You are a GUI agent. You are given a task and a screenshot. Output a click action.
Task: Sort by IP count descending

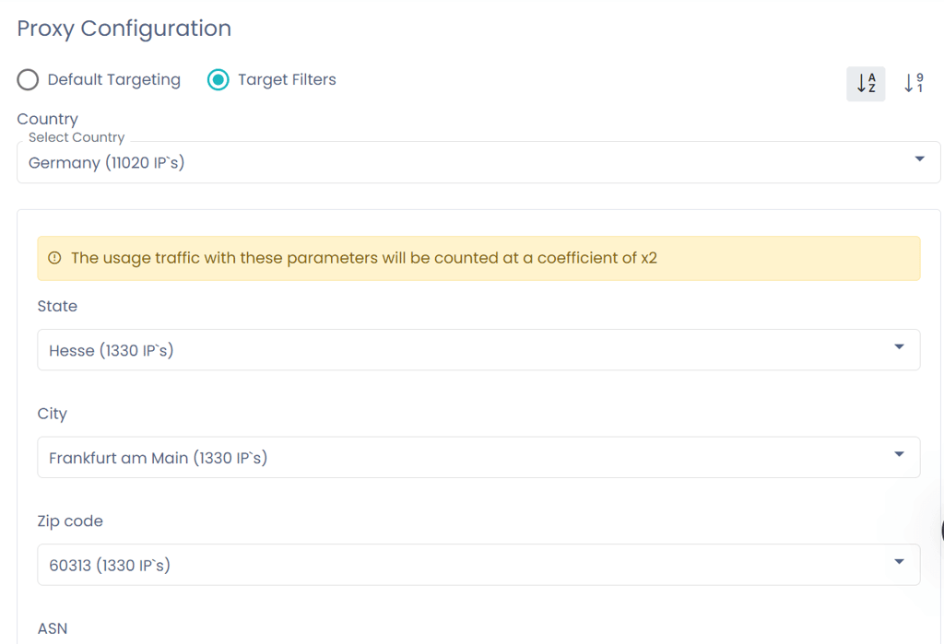coord(914,84)
